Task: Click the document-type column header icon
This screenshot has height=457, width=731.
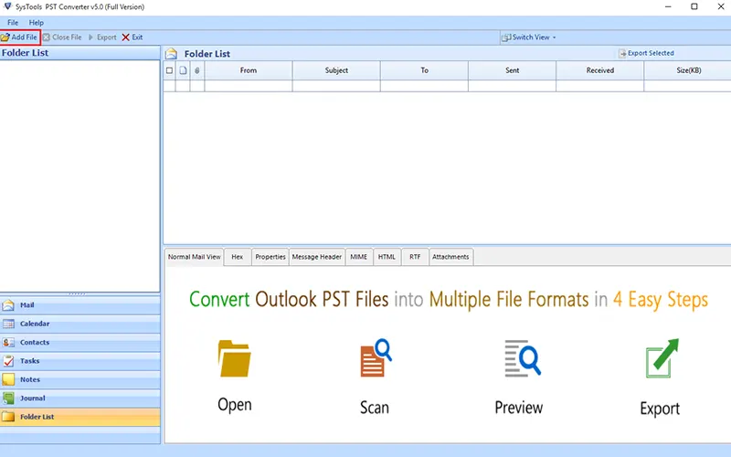Action: (184, 70)
